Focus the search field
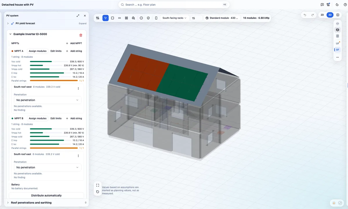Image resolution: width=348 pixels, height=209 pixels. 174,5
